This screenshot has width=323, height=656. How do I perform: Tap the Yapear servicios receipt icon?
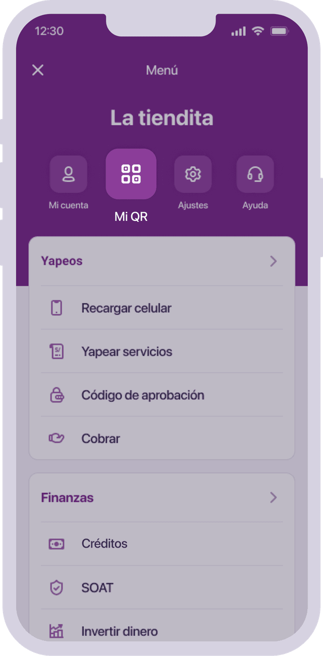pyautogui.click(x=57, y=351)
